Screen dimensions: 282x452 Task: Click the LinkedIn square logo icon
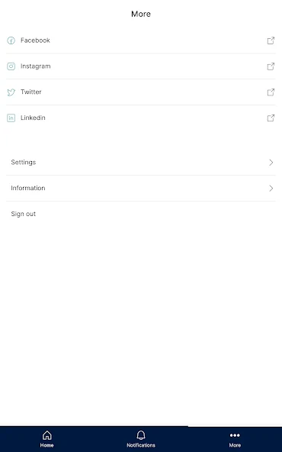pos(11,118)
